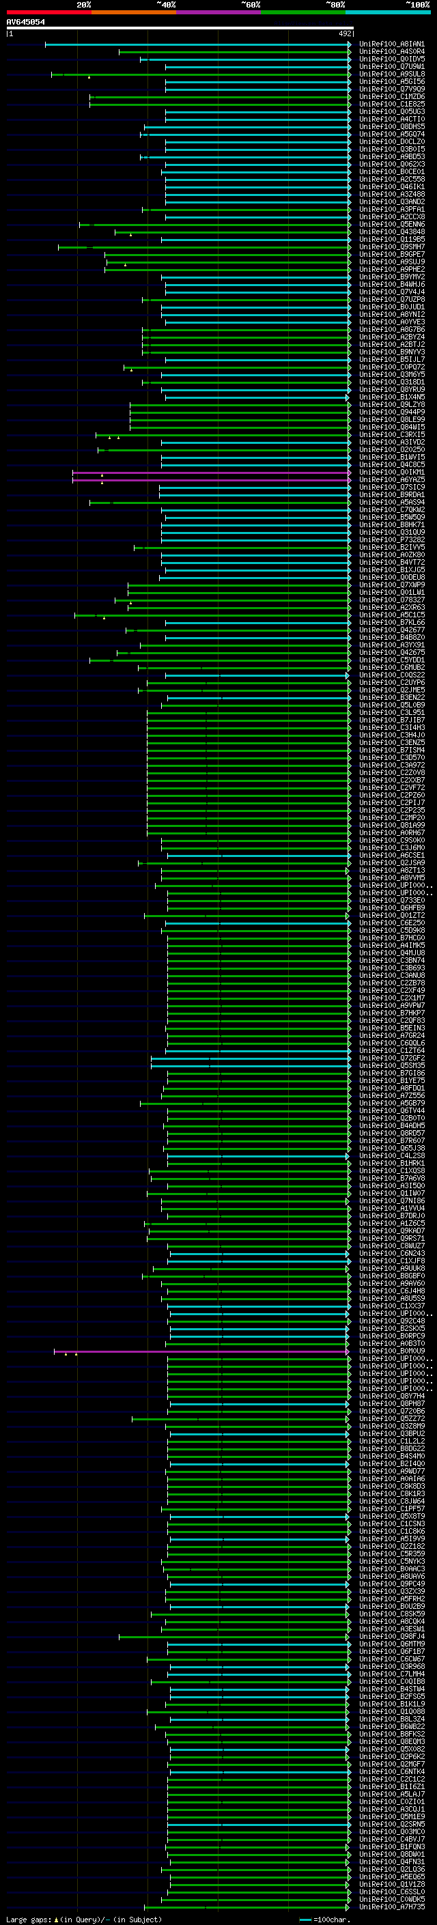Open hit UniRef100_A4S0R4
The image size is (437, 1925).
(x=391, y=52)
